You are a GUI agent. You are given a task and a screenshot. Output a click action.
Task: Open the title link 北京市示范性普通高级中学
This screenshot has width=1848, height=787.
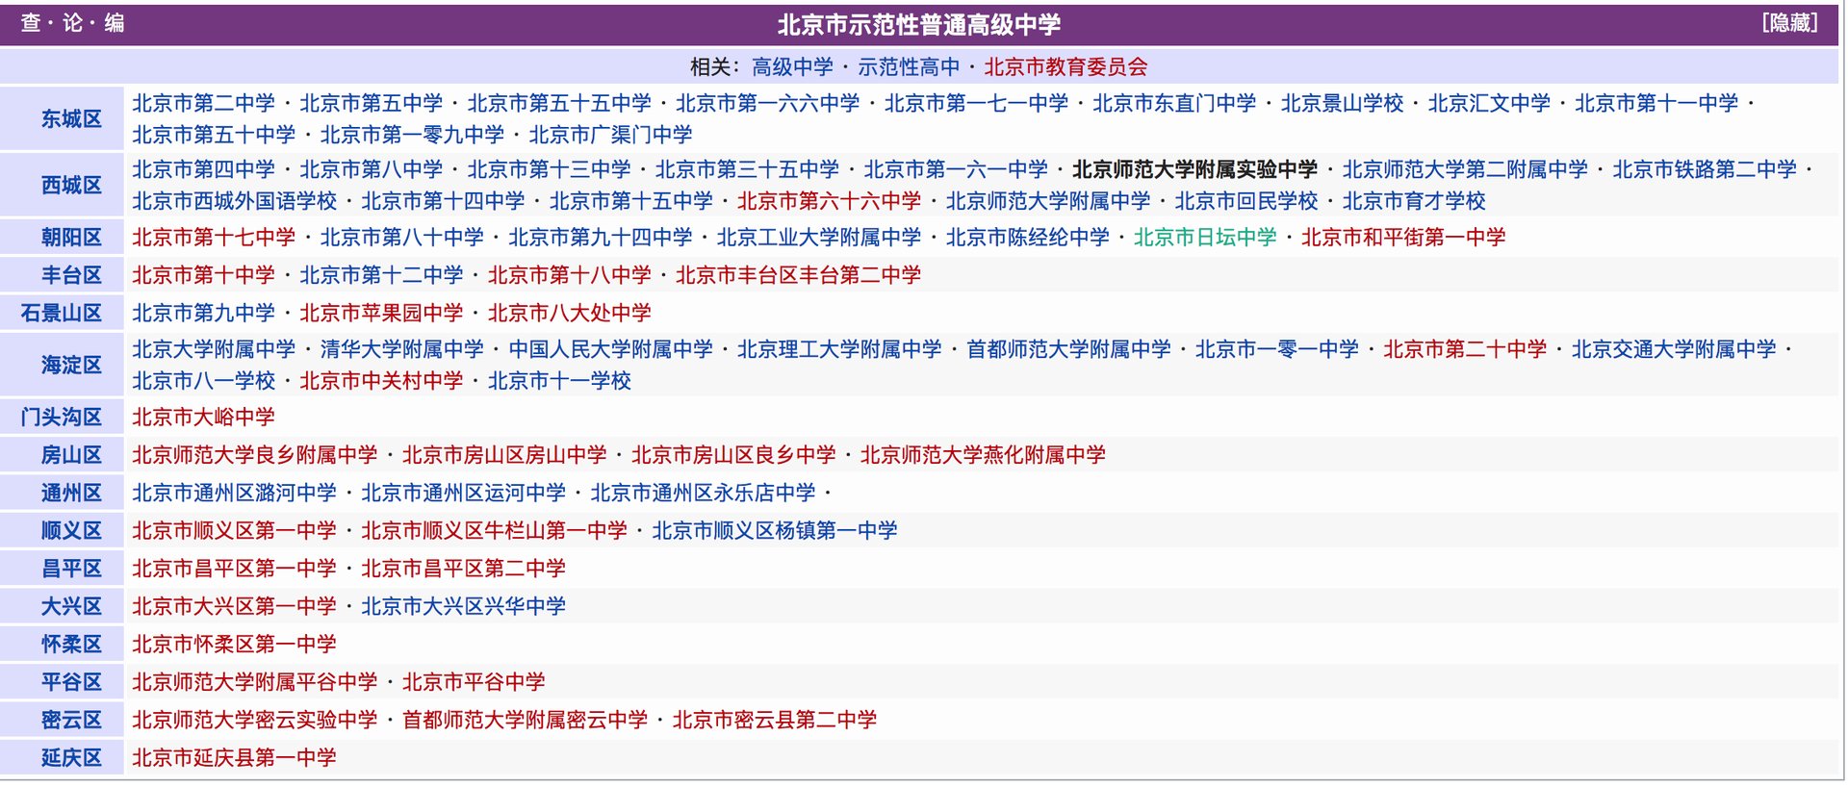(x=919, y=25)
